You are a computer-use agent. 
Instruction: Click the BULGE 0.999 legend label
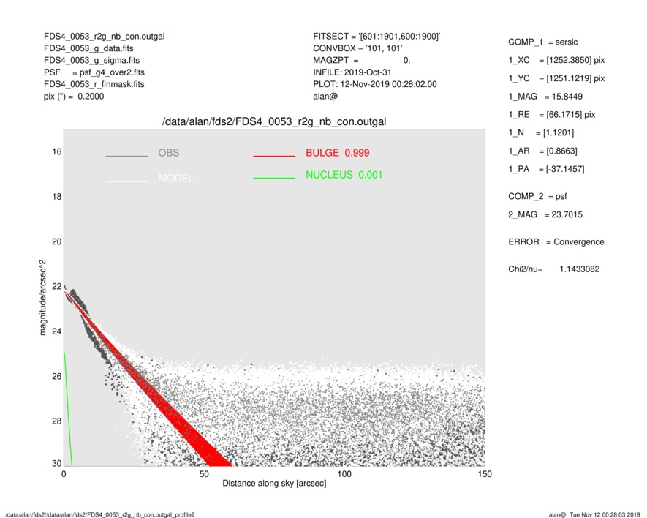tap(338, 153)
